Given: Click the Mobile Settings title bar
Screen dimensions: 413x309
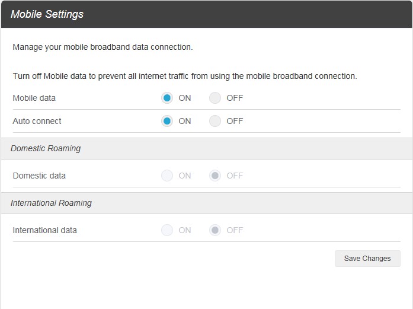Looking at the screenshot, I should 47,14.
